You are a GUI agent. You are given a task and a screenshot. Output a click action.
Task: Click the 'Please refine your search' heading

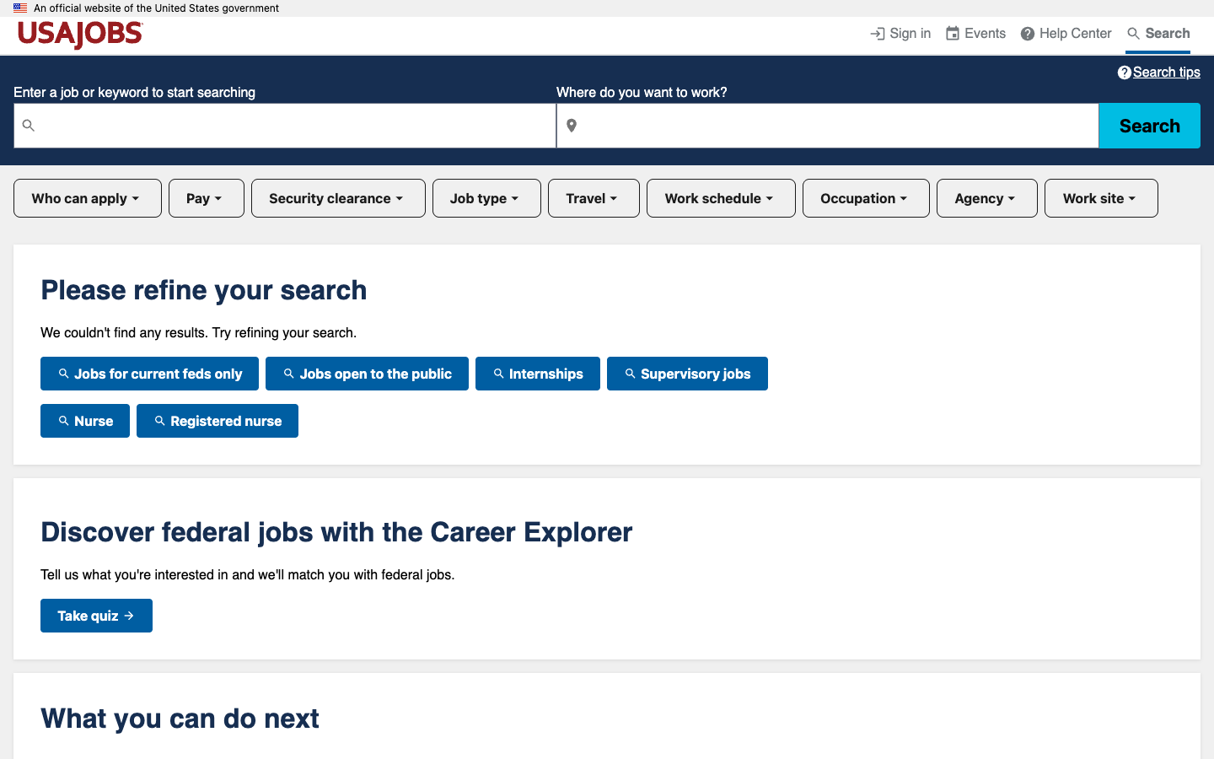pyautogui.click(x=204, y=290)
